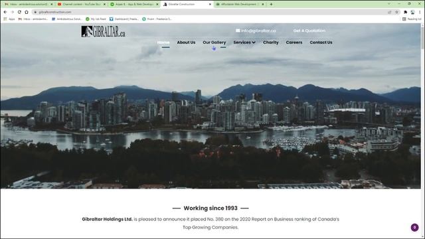Click the site lock icon in address bar
425x239 pixels.
point(35,12)
